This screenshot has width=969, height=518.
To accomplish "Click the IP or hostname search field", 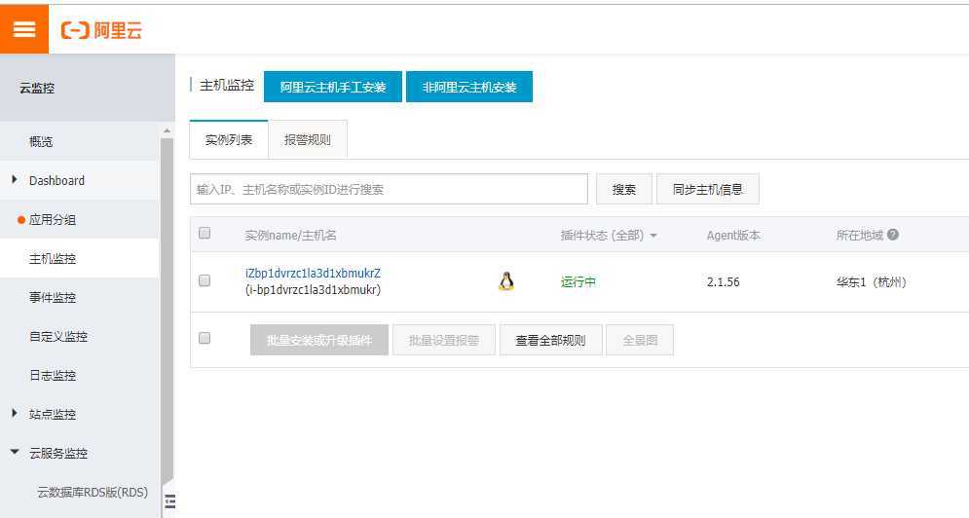I will click(389, 189).
